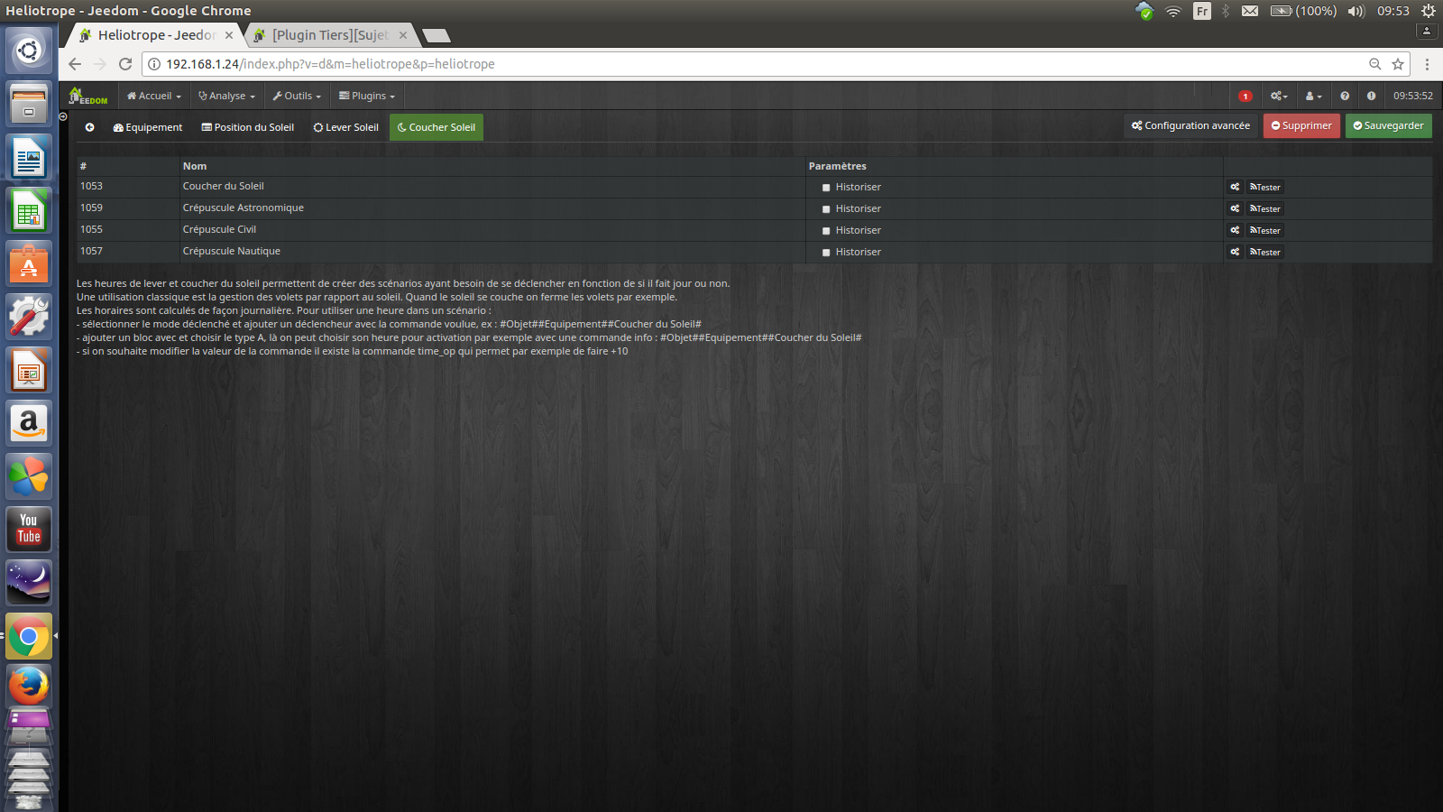Switch to the [Plugin Tiers][Sujet browser tab
1443x812 pixels.
click(x=332, y=35)
